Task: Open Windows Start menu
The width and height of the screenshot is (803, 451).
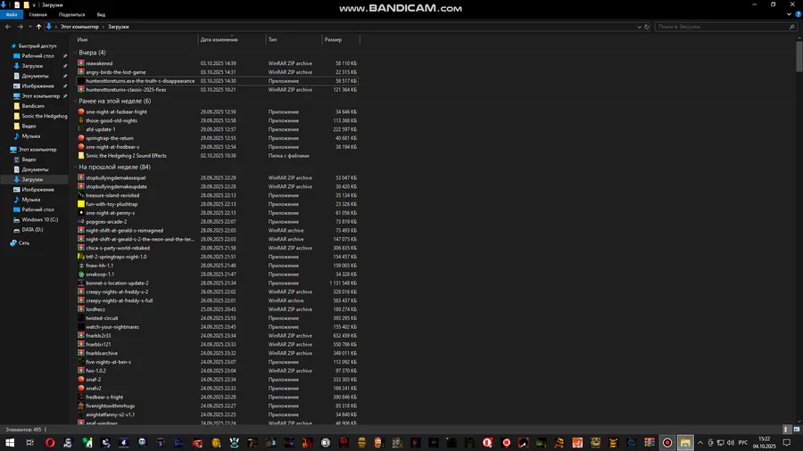Action: [x=10, y=442]
